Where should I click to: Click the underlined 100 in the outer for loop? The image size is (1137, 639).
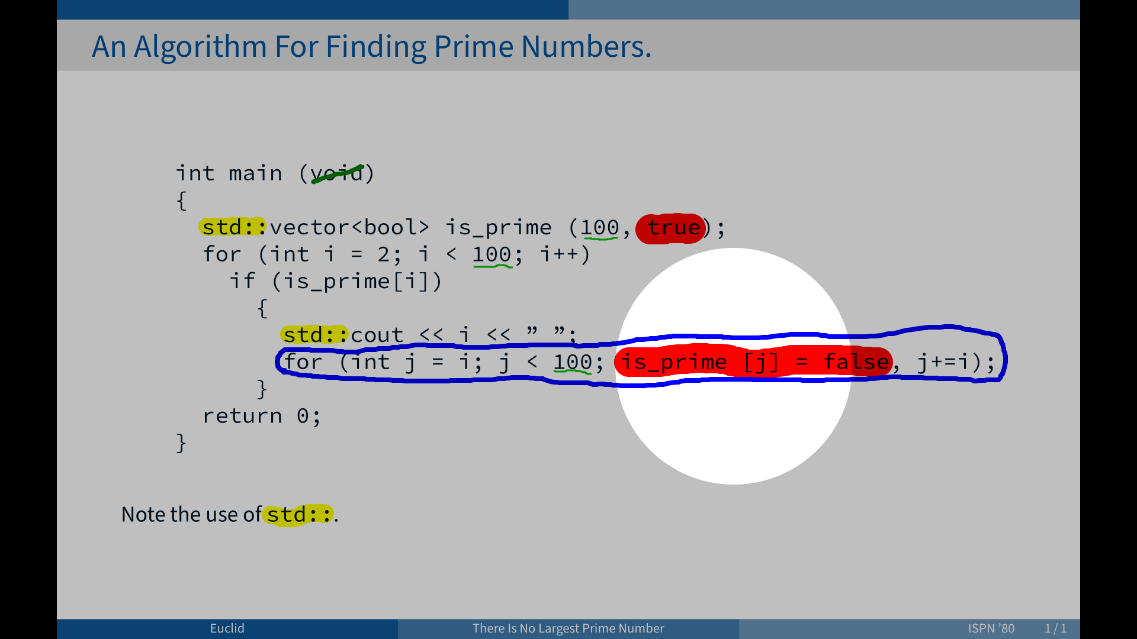[492, 255]
